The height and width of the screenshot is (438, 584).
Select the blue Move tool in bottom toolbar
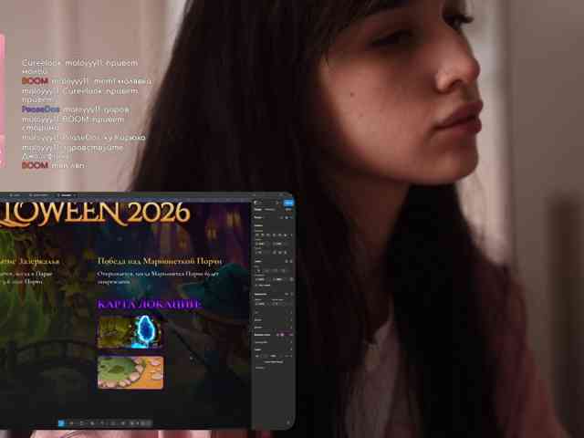[61, 423]
